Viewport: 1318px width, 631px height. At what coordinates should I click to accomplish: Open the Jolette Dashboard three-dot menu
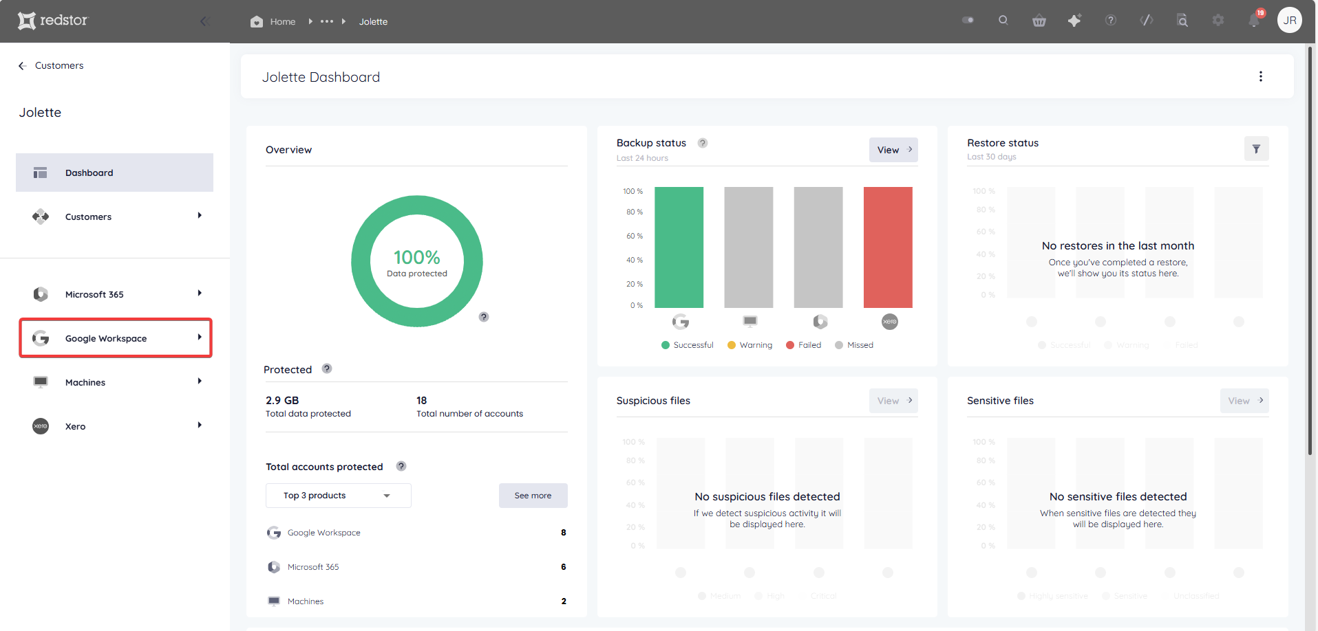[1261, 76]
